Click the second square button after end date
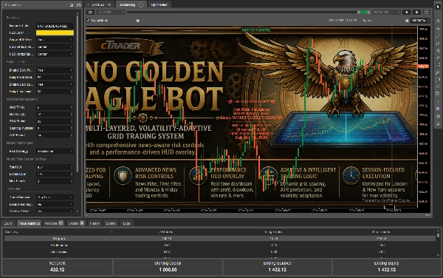The width and height of the screenshot is (443, 278). tap(416, 12)
